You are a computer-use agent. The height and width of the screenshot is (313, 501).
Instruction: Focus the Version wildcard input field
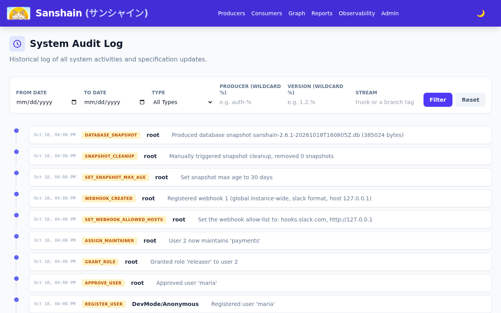pyautogui.click(x=318, y=102)
